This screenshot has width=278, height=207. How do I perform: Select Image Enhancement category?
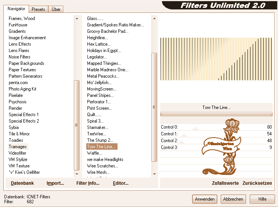pyautogui.click(x=27, y=38)
